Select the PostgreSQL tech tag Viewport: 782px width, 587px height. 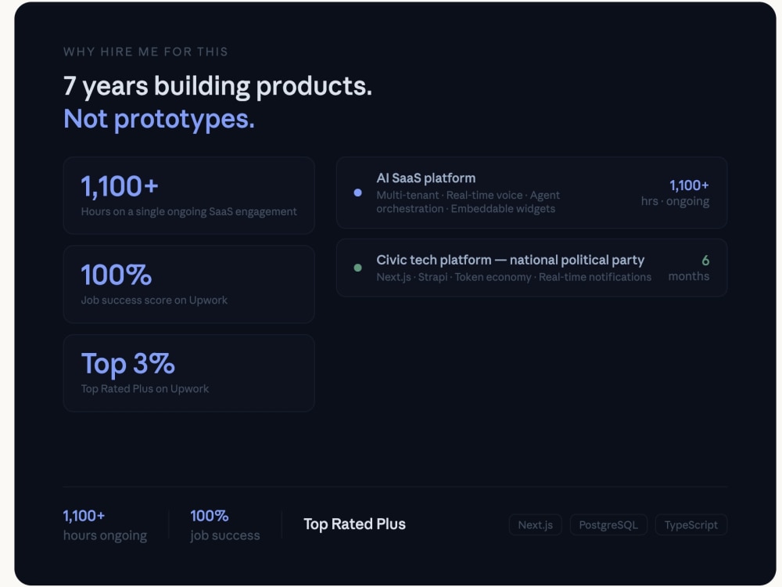(608, 525)
